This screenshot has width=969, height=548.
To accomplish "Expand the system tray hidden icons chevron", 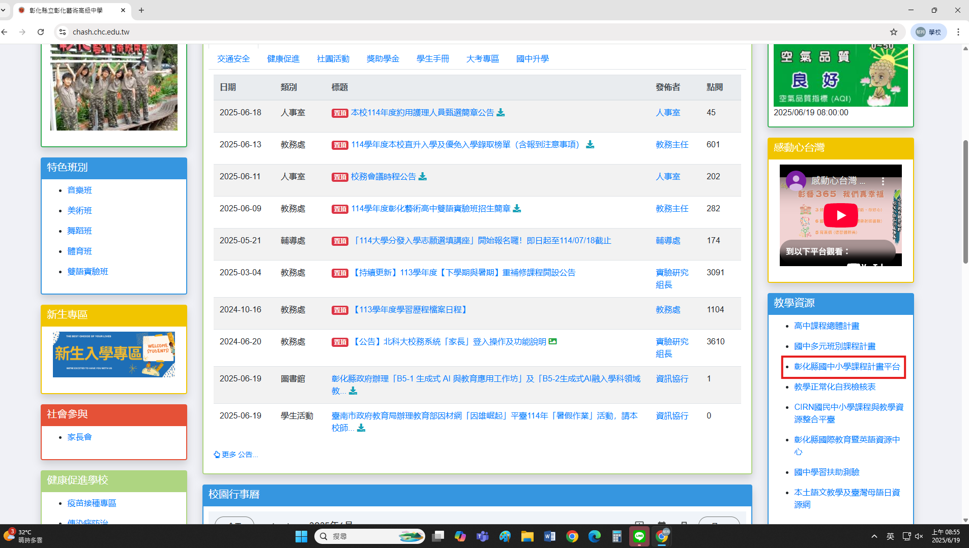I will point(874,536).
